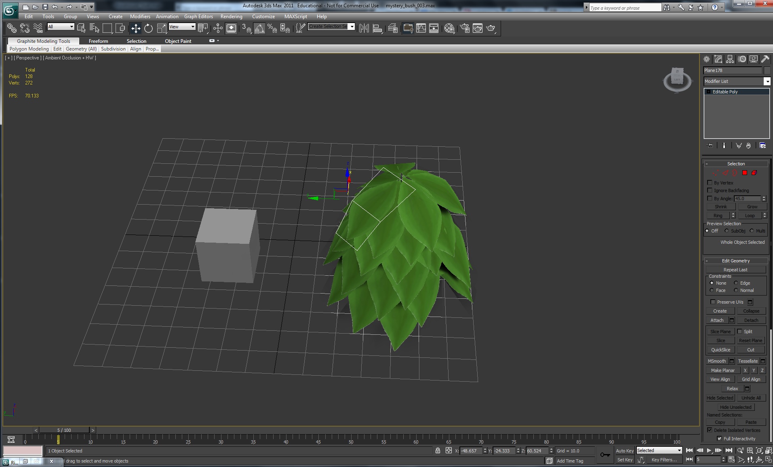Switch to Object Paint ribbon tab
773x467 pixels.
[178, 41]
